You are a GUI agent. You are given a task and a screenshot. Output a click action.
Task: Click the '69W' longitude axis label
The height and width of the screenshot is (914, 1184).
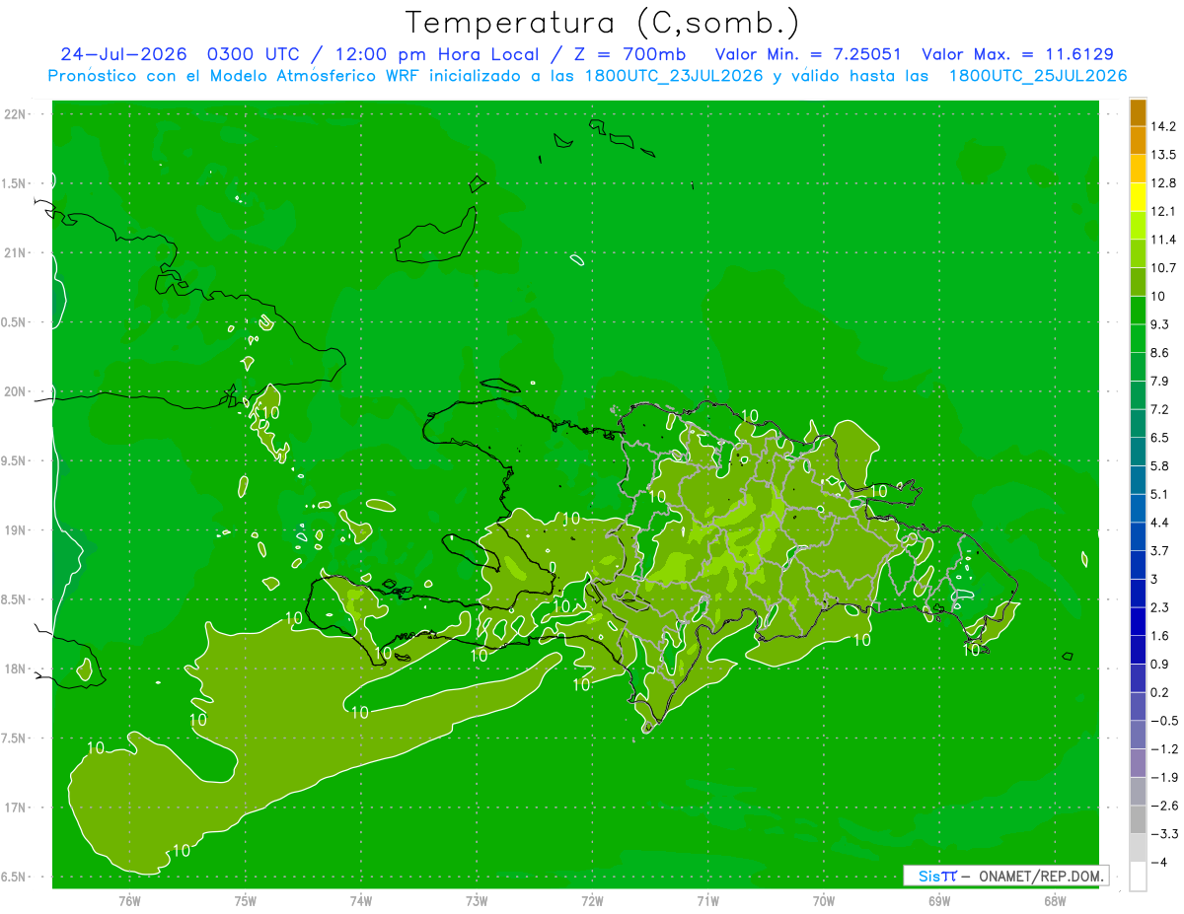pyautogui.click(x=939, y=900)
